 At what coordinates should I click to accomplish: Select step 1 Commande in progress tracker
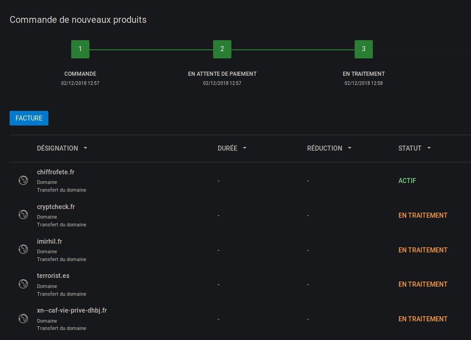click(x=80, y=49)
